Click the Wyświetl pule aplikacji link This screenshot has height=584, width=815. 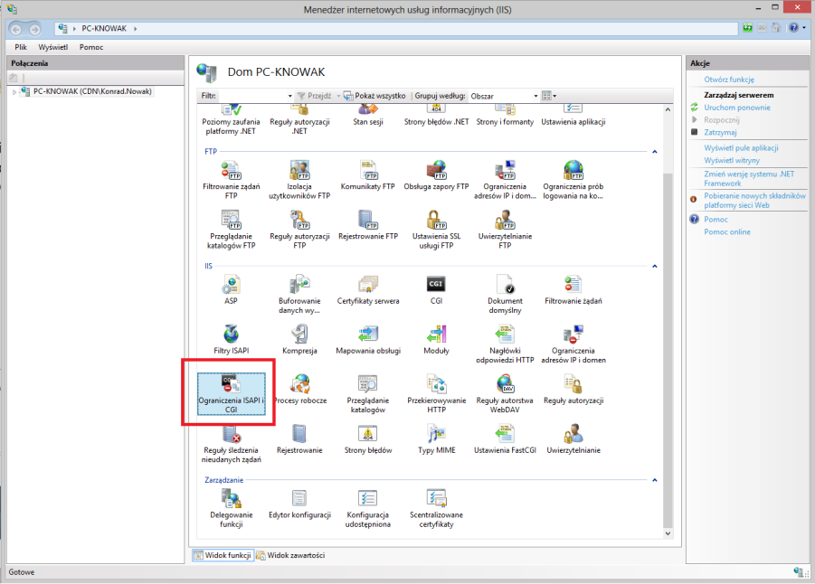point(741,148)
